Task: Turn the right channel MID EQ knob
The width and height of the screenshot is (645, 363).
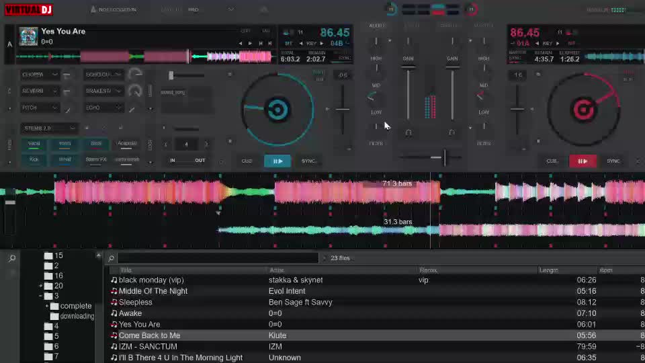Action: (483, 96)
